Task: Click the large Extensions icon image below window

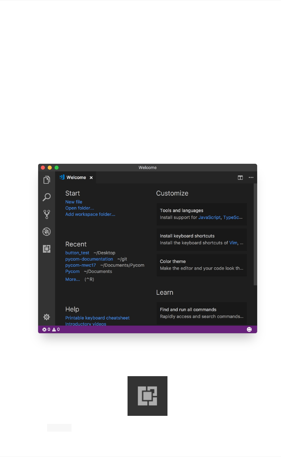Action: tap(148, 396)
